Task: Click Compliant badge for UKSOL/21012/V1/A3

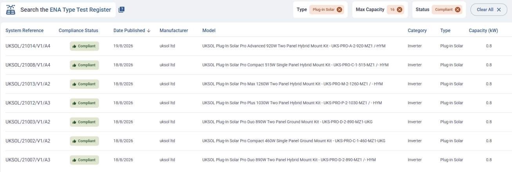Action: pos(84,103)
